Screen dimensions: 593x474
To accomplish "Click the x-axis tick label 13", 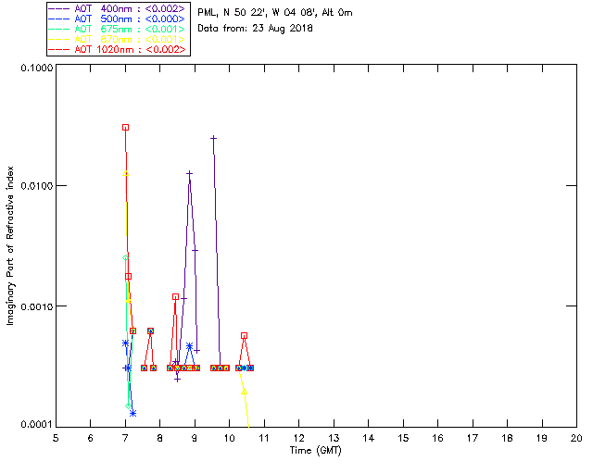I will click(334, 438).
